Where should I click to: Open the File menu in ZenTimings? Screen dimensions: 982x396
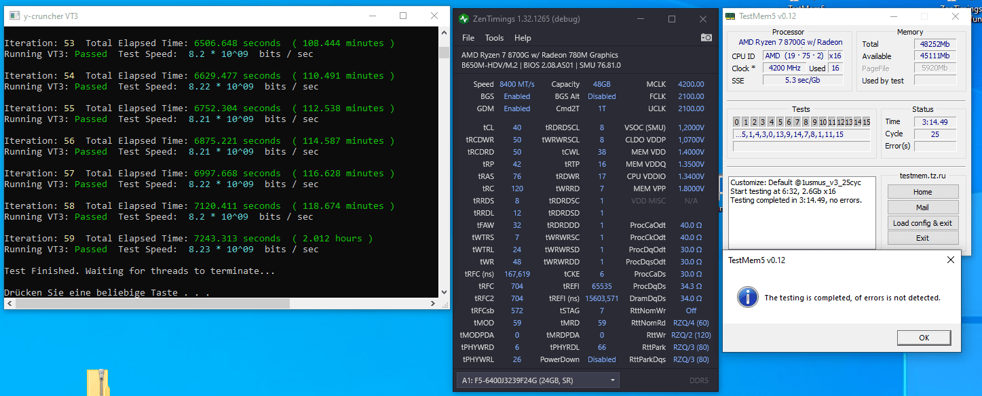(468, 38)
